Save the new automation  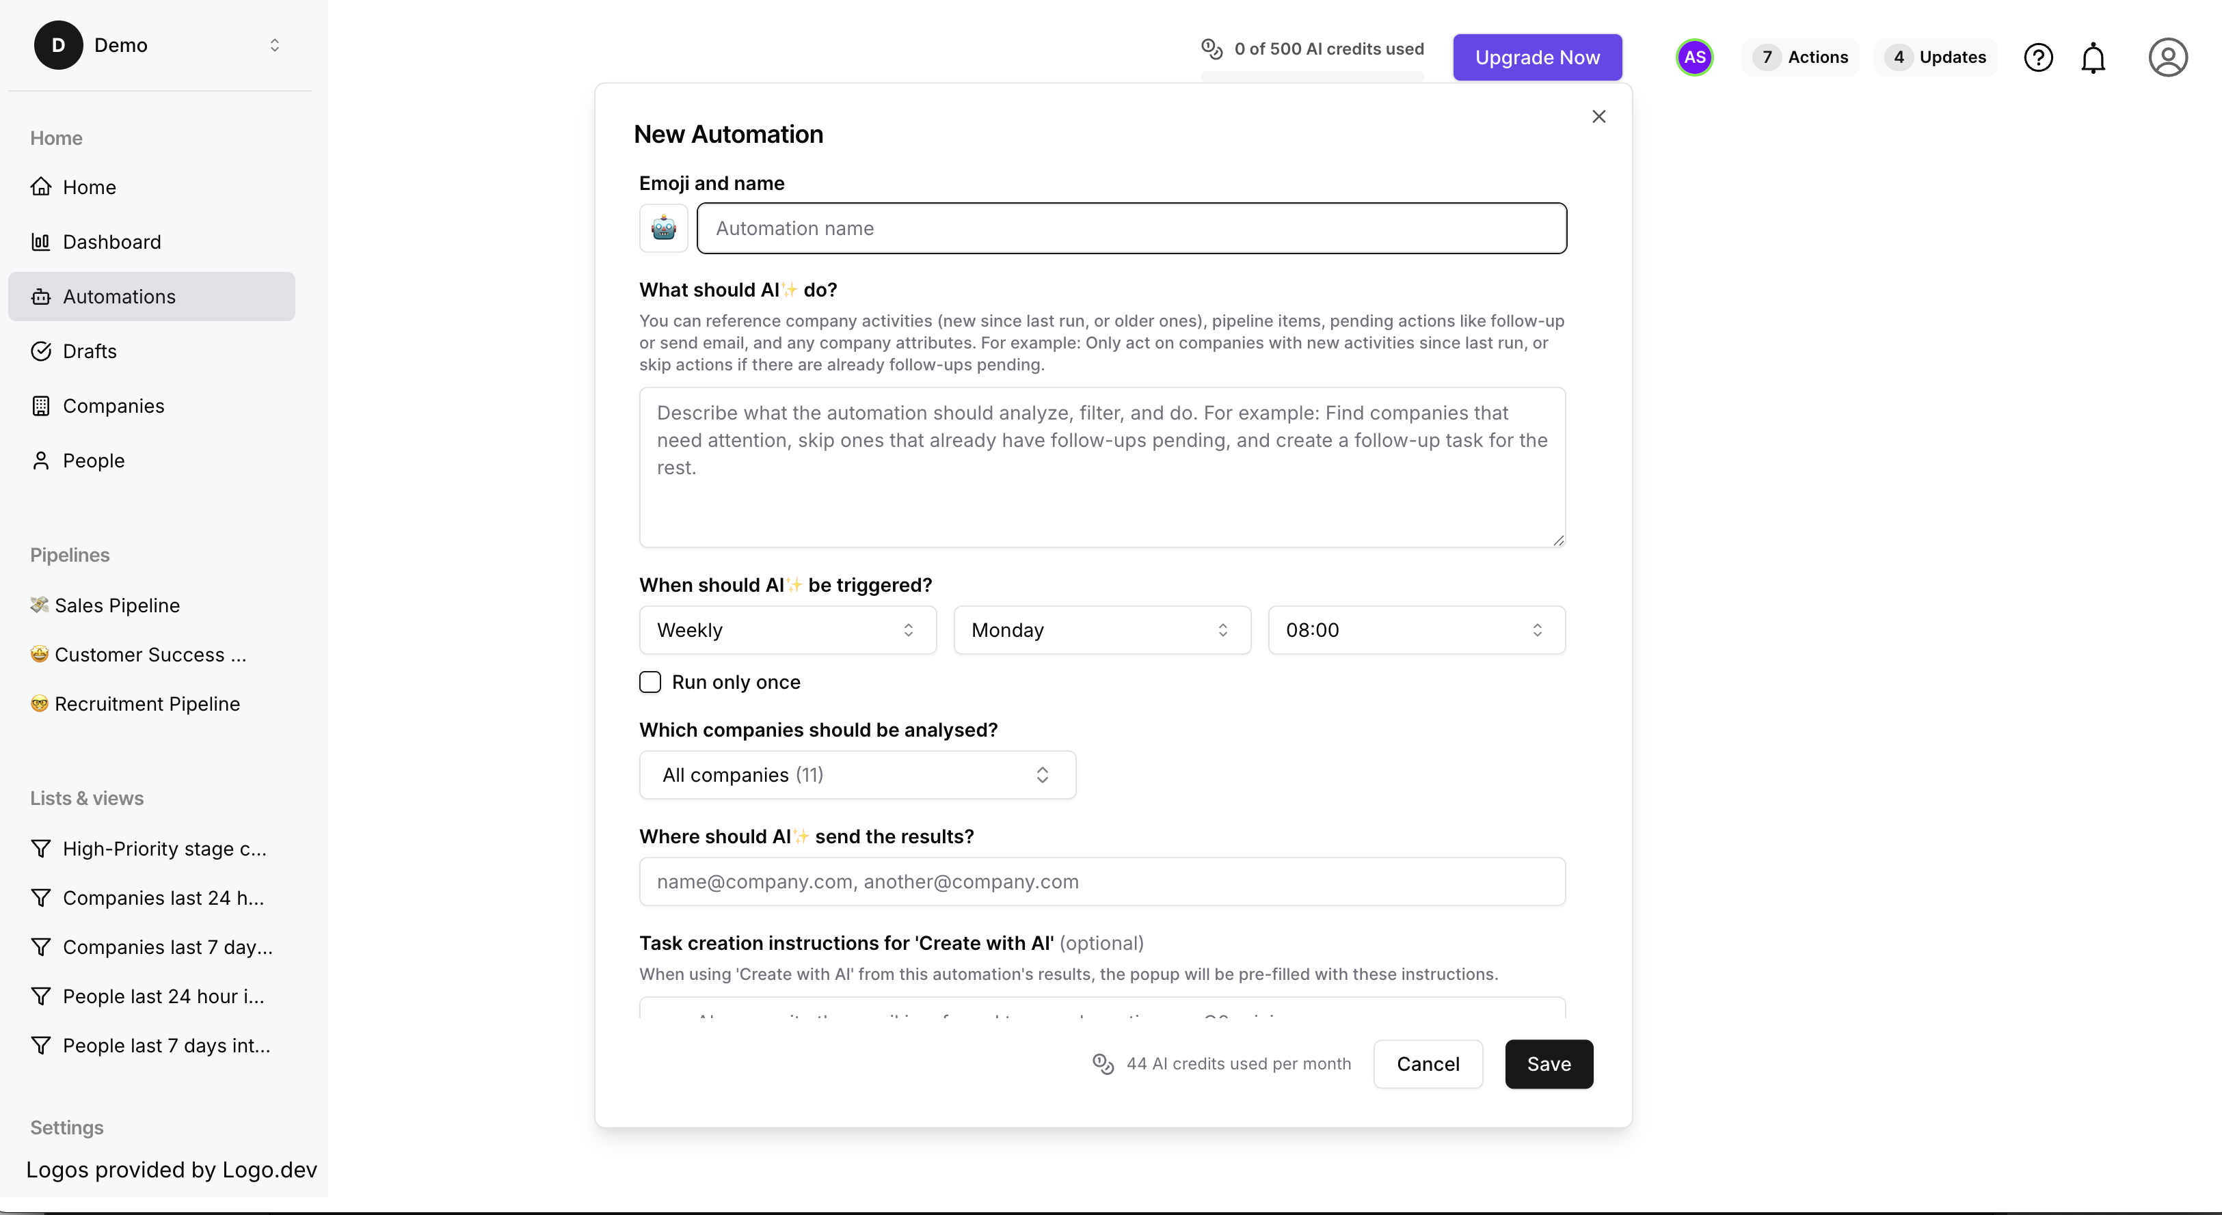tap(1549, 1064)
